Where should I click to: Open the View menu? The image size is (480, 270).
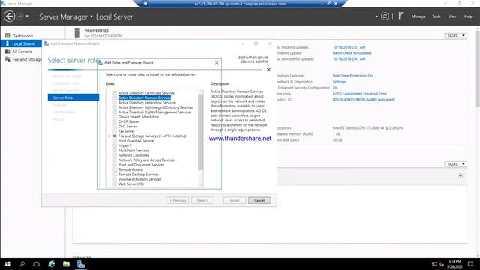click(x=452, y=16)
